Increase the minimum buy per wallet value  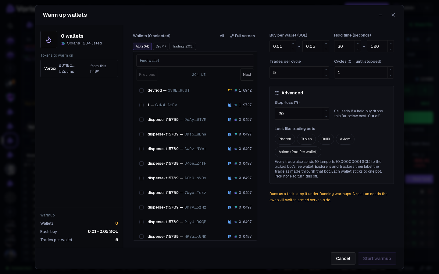(x=293, y=44)
